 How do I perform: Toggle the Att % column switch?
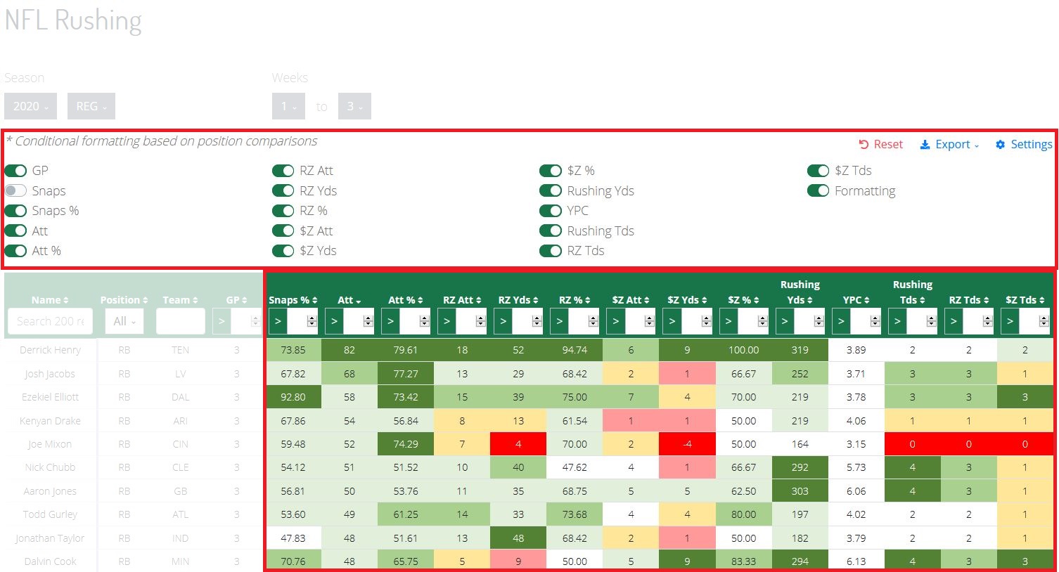tap(15, 251)
